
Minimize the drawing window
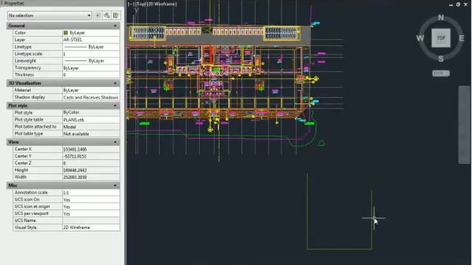(451, 4)
